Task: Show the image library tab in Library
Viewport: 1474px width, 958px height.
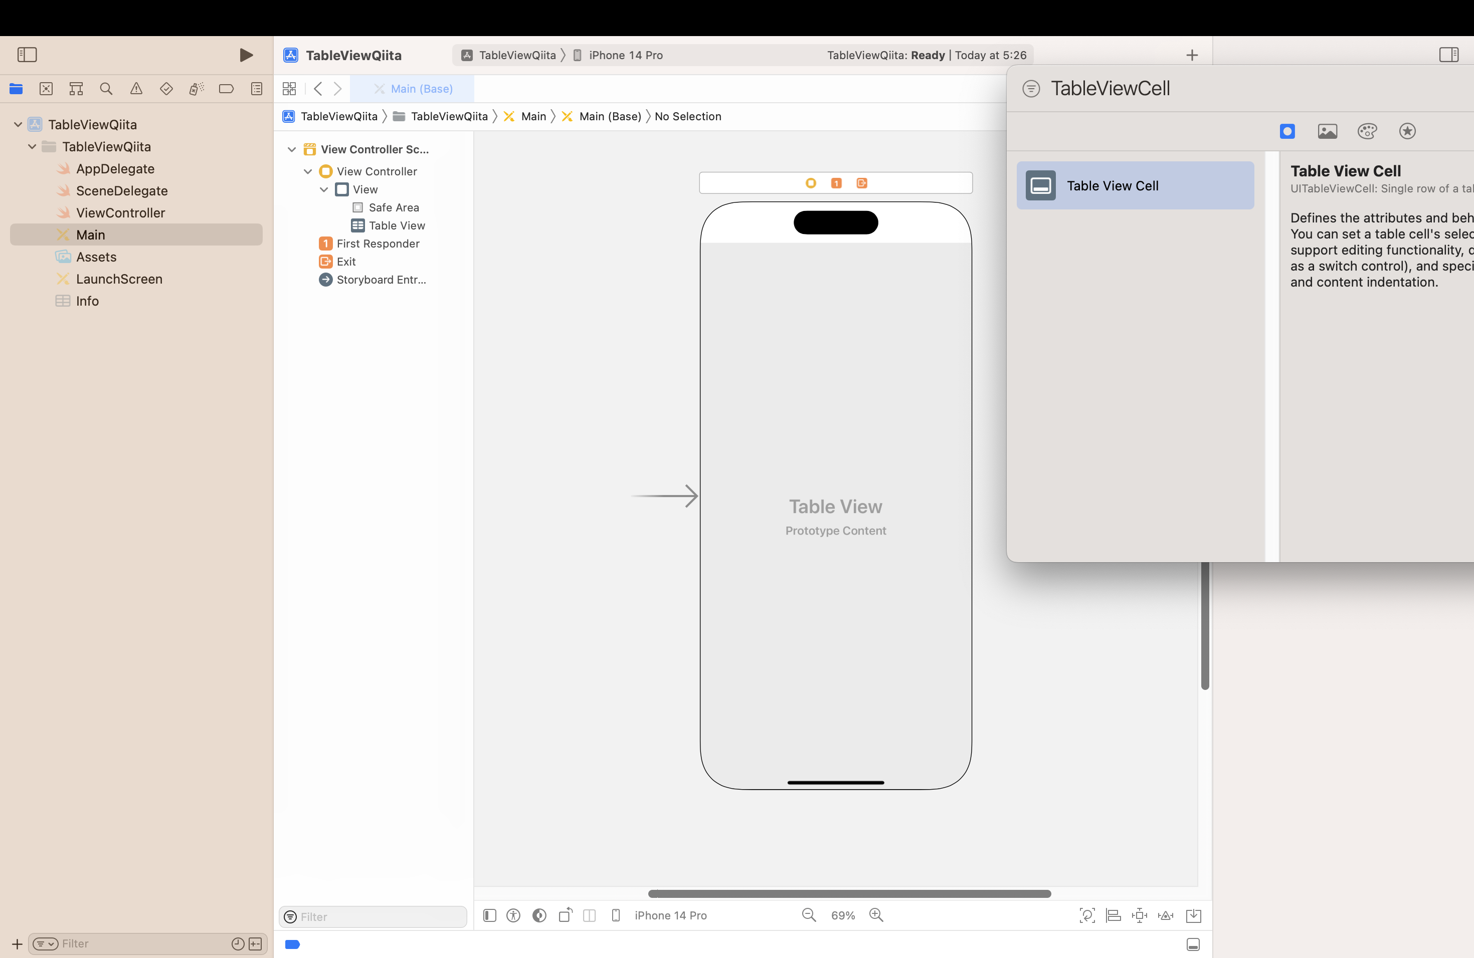Action: click(1327, 131)
